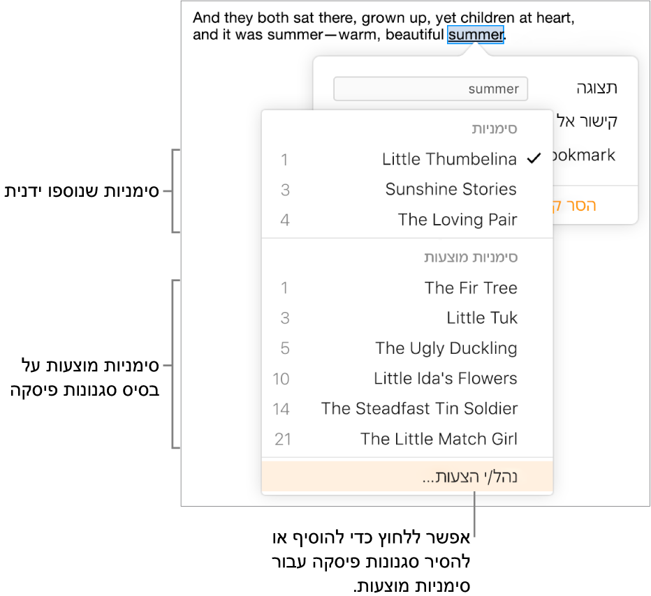651x596 pixels.
Task: Click the סימניות מוצעות suggested bookmarks header
Action: click(471, 258)
